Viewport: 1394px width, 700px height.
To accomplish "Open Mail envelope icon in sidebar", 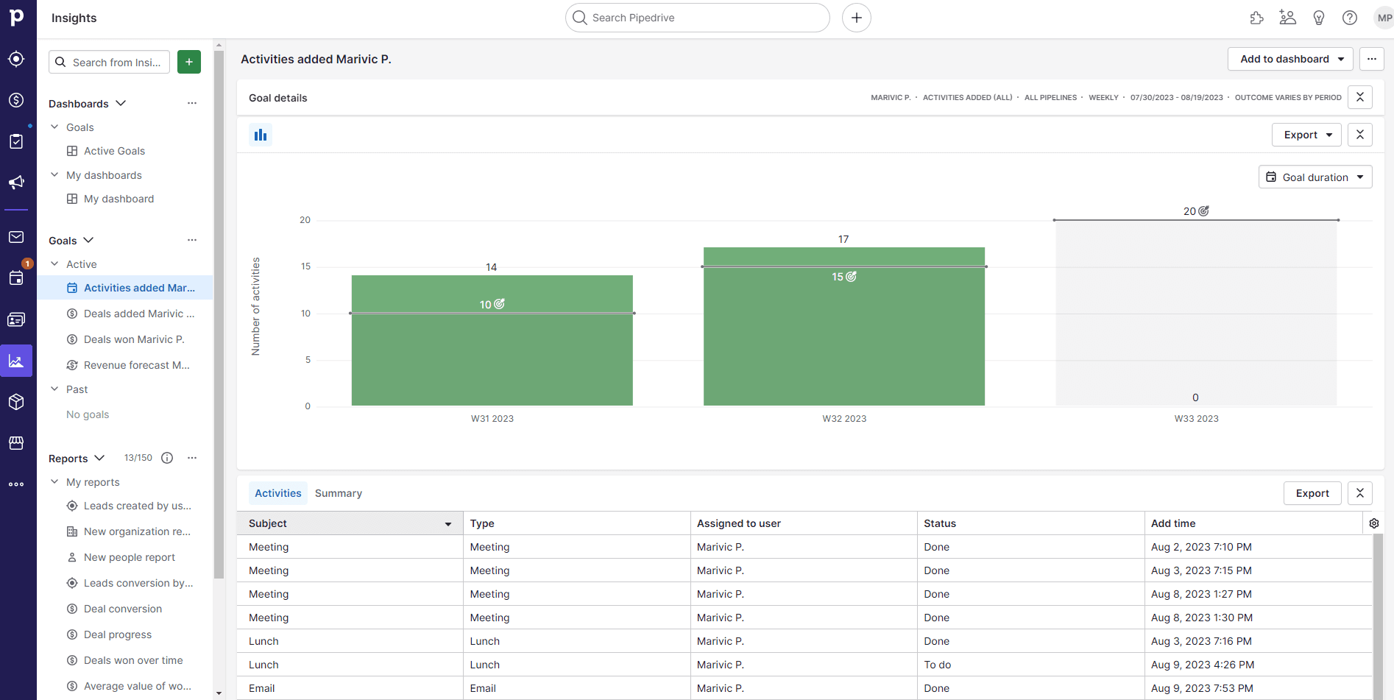I will (x=16, y=237).
